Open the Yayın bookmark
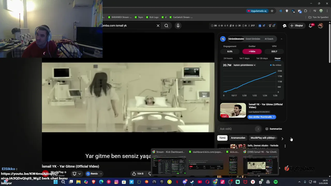The height and width of the screenshot is (186, 331). pos(139,17)
